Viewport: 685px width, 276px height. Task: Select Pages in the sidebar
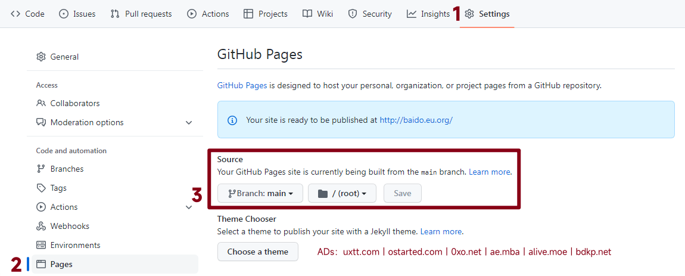[115, 264]
